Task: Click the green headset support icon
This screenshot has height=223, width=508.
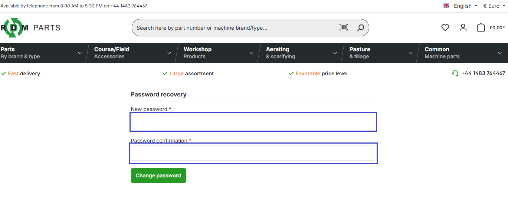Action: click(x=455, y=73)
